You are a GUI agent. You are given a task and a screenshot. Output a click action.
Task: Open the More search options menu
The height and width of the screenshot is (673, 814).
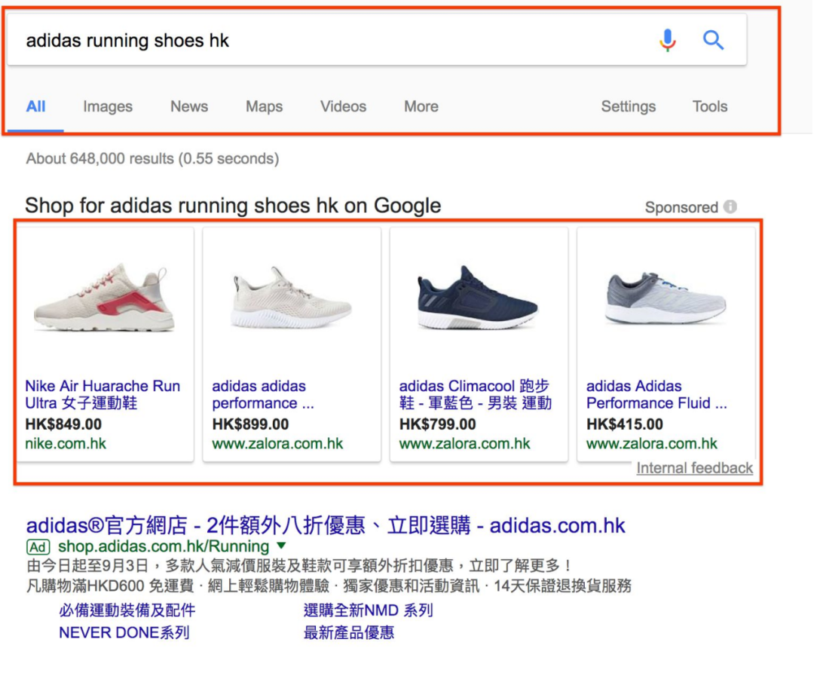[x=421, y=106]
